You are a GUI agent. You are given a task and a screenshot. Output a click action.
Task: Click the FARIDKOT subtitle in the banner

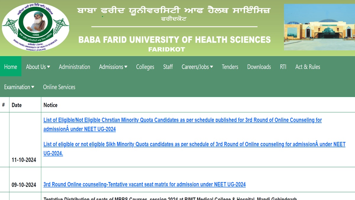click(167, 49)
